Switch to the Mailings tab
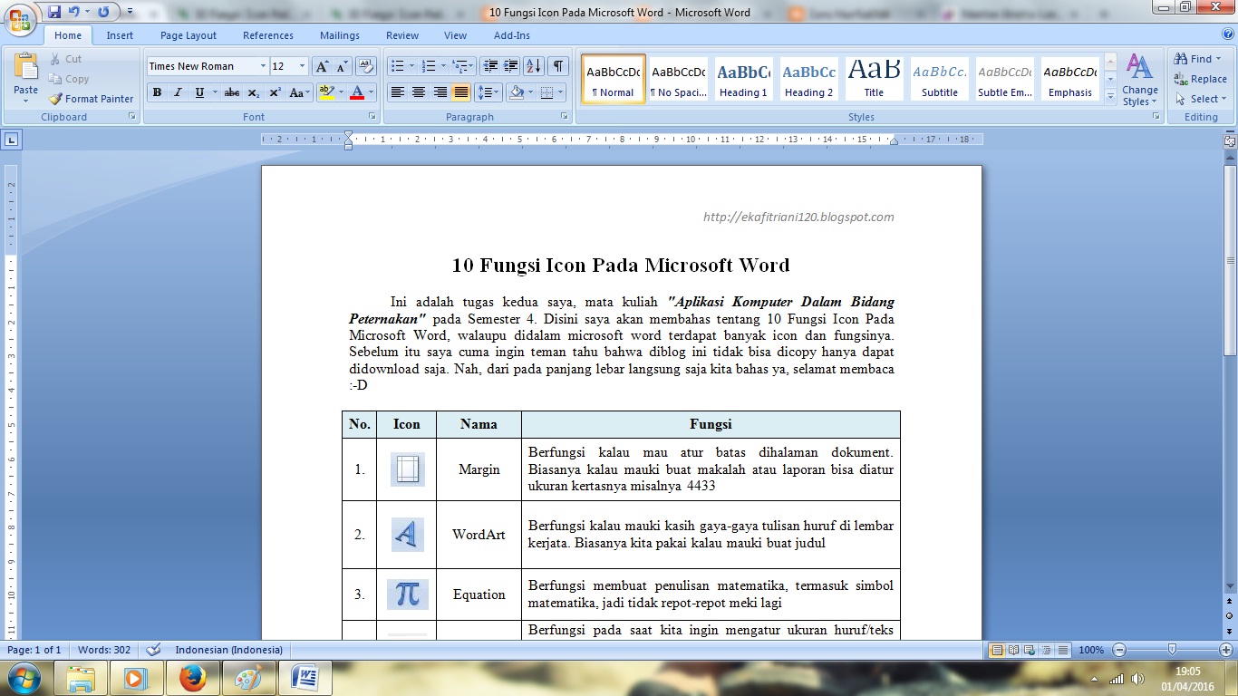Image resolution: width=1238 pixels, height=696 pixels. point(340,35)
